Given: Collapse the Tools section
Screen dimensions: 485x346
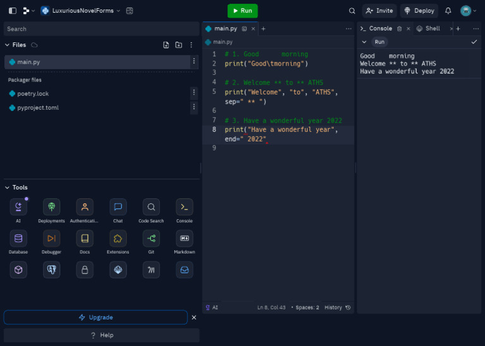Looking at the screenshot, I should pyautogui.click(x=8, y=188).
